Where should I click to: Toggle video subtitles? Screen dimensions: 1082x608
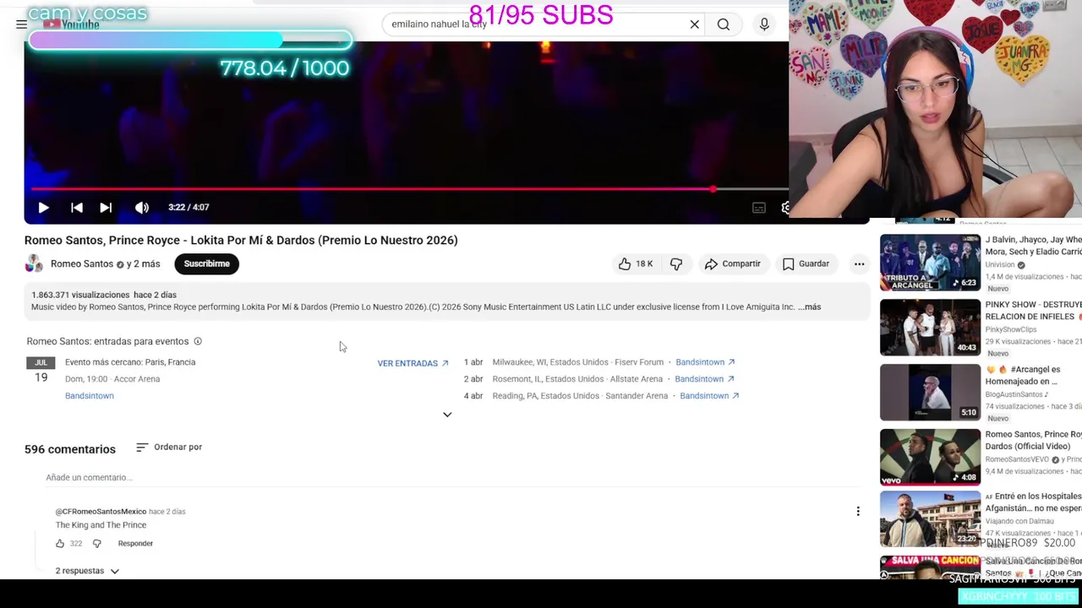coord(759,208)
